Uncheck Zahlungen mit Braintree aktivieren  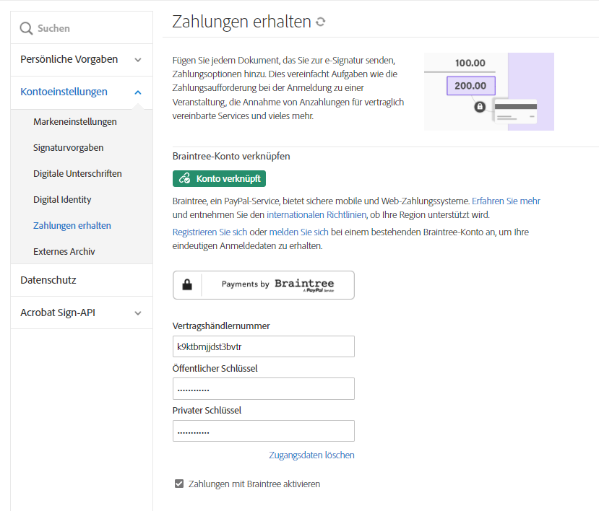(179, 484)
